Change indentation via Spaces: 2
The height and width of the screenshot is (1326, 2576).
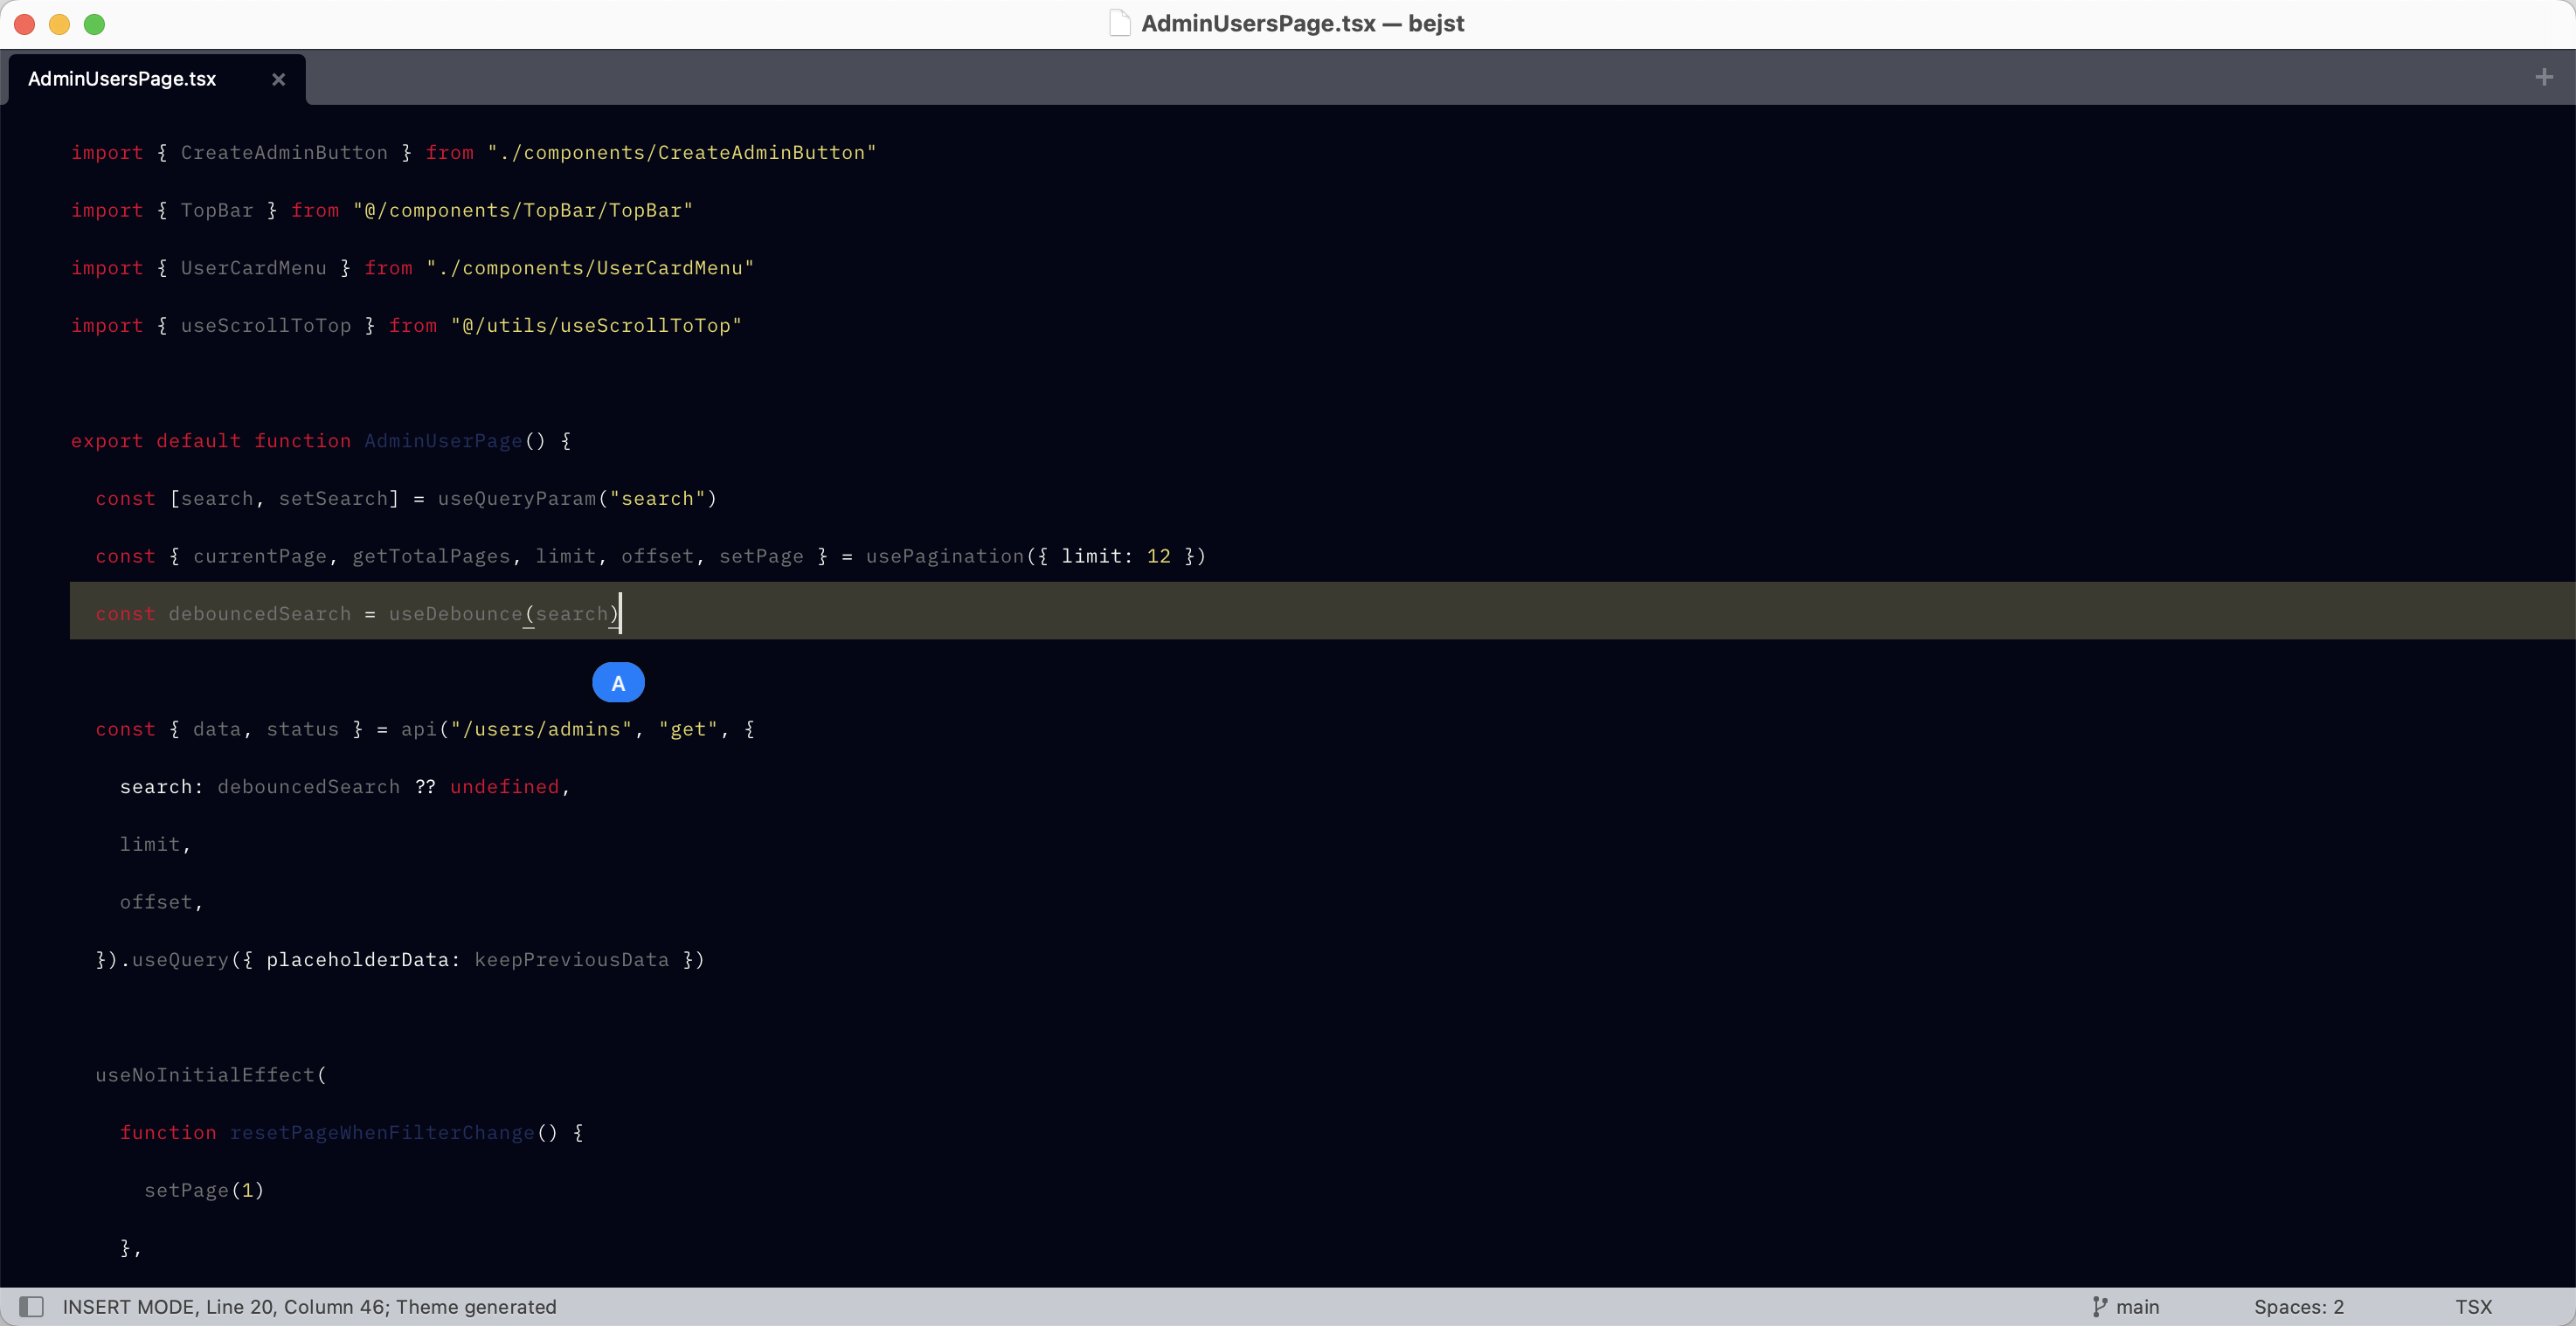[2298, 1306]
